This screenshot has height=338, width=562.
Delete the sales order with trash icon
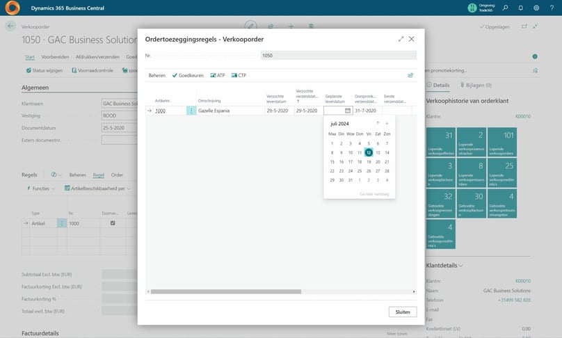(x=311, y=26)
